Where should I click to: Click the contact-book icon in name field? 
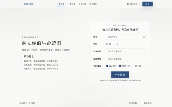pyautogui.click(x=144, y=37)
